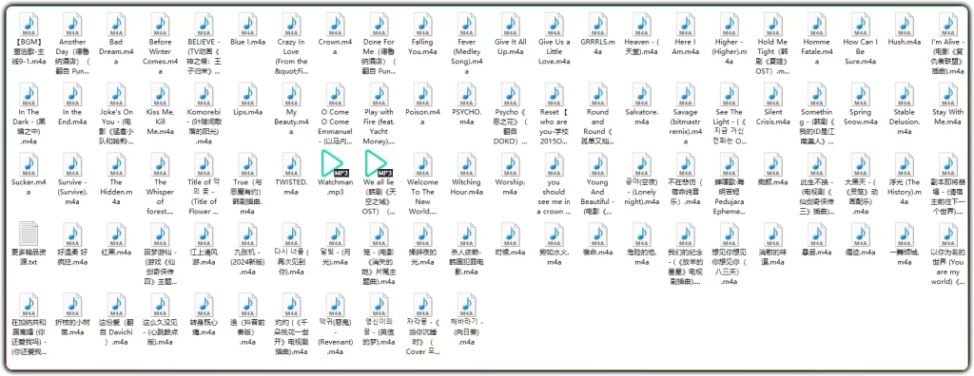Select the Salvatore.m4a file icon
The height and width of the screenshot is (376, 974).
coord(642,95)
